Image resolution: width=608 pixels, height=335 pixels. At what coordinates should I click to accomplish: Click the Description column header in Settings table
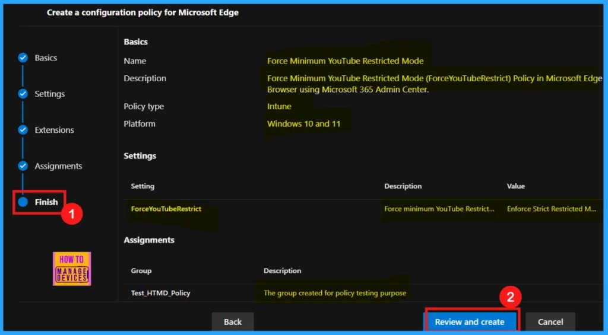click(403, 186)
